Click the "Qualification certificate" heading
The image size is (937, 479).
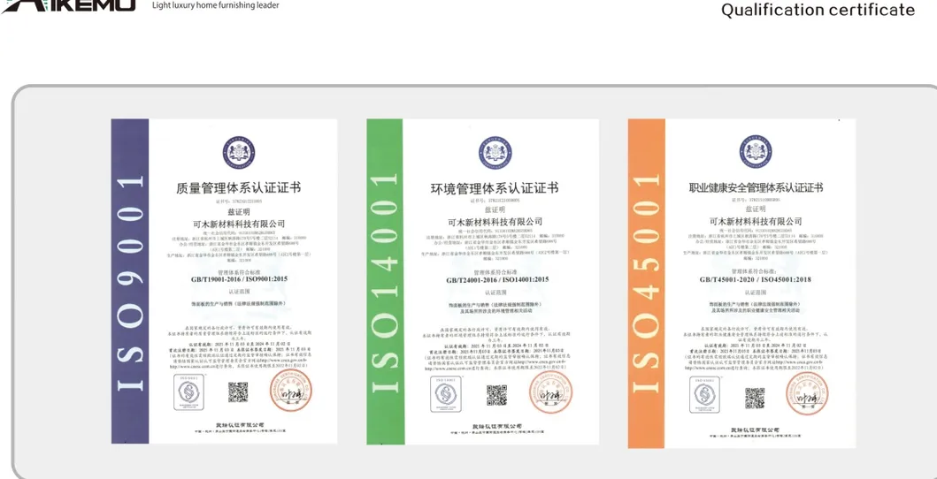tap(818, 10)
